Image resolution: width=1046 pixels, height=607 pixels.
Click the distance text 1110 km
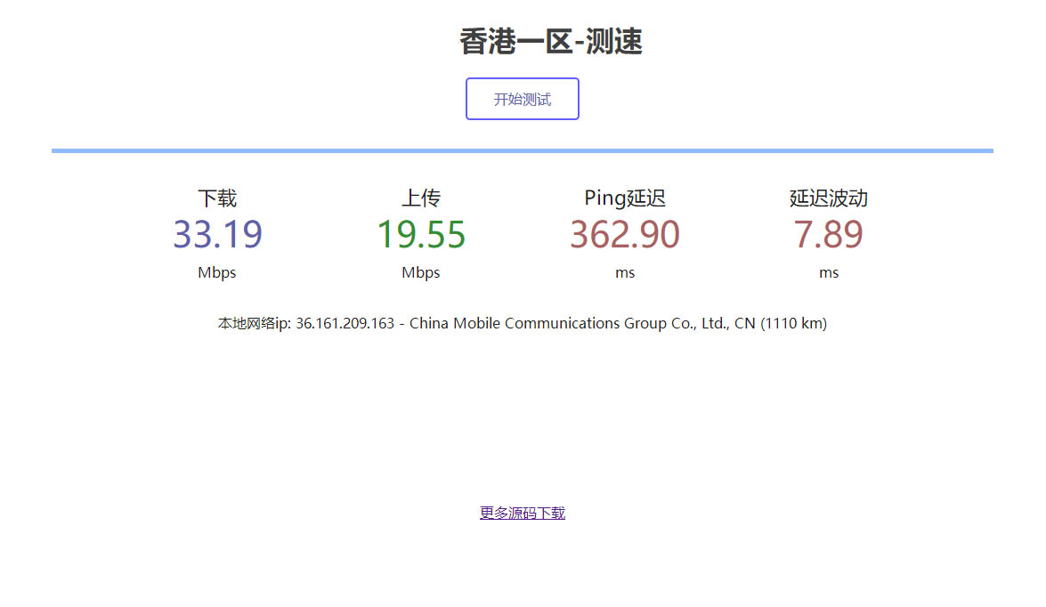click(x=794, y=323)
